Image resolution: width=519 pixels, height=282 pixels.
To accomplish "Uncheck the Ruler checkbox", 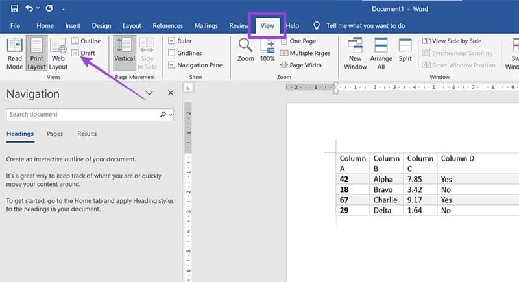I will pyautogui.click(x=171, y=41).
